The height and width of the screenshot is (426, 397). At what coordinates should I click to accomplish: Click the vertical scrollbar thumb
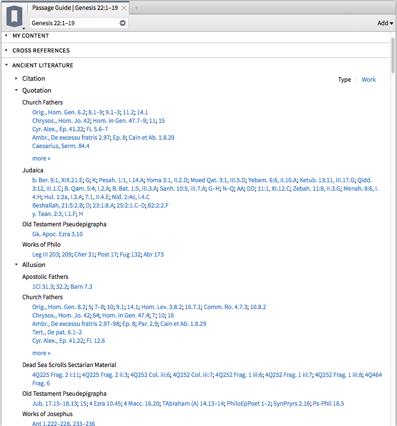(x=393, y=54)
